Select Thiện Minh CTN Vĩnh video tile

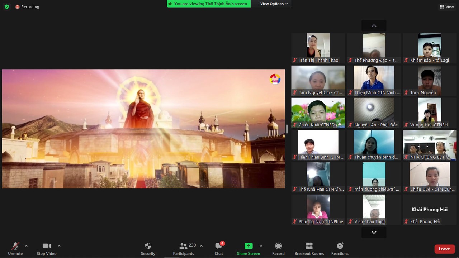[374, 81]
